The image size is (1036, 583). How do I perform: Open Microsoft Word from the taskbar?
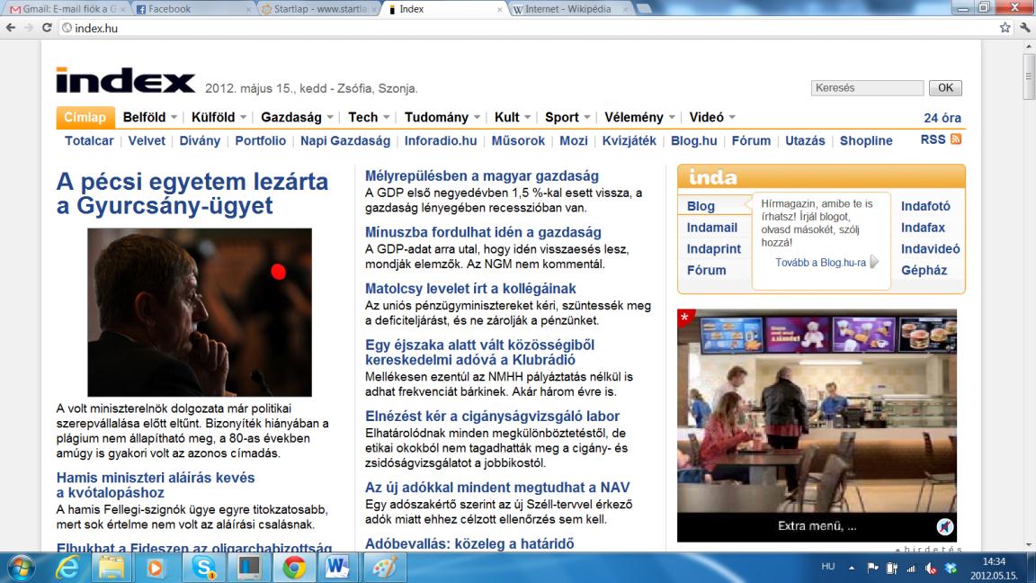pyautogui.click(x=337, y=568)
